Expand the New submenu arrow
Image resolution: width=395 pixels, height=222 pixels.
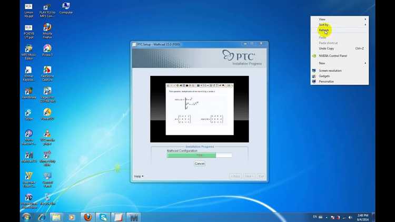tap(365, 63)
